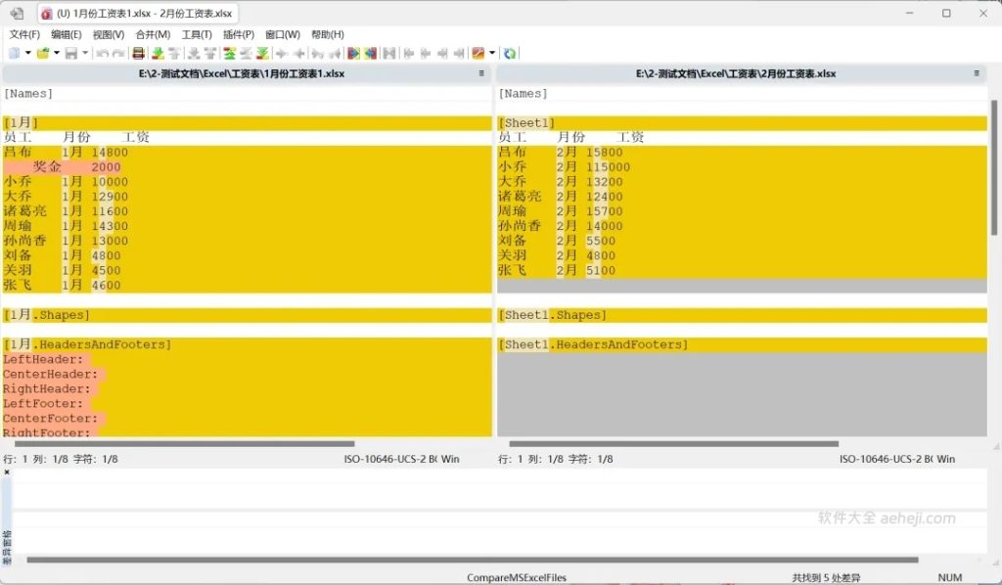Open the 插件(P) menu
This screenshot has height=585, width=1002.
[239, 34]
